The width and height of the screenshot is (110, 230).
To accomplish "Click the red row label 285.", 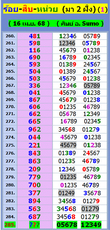I will pos(10,225).
